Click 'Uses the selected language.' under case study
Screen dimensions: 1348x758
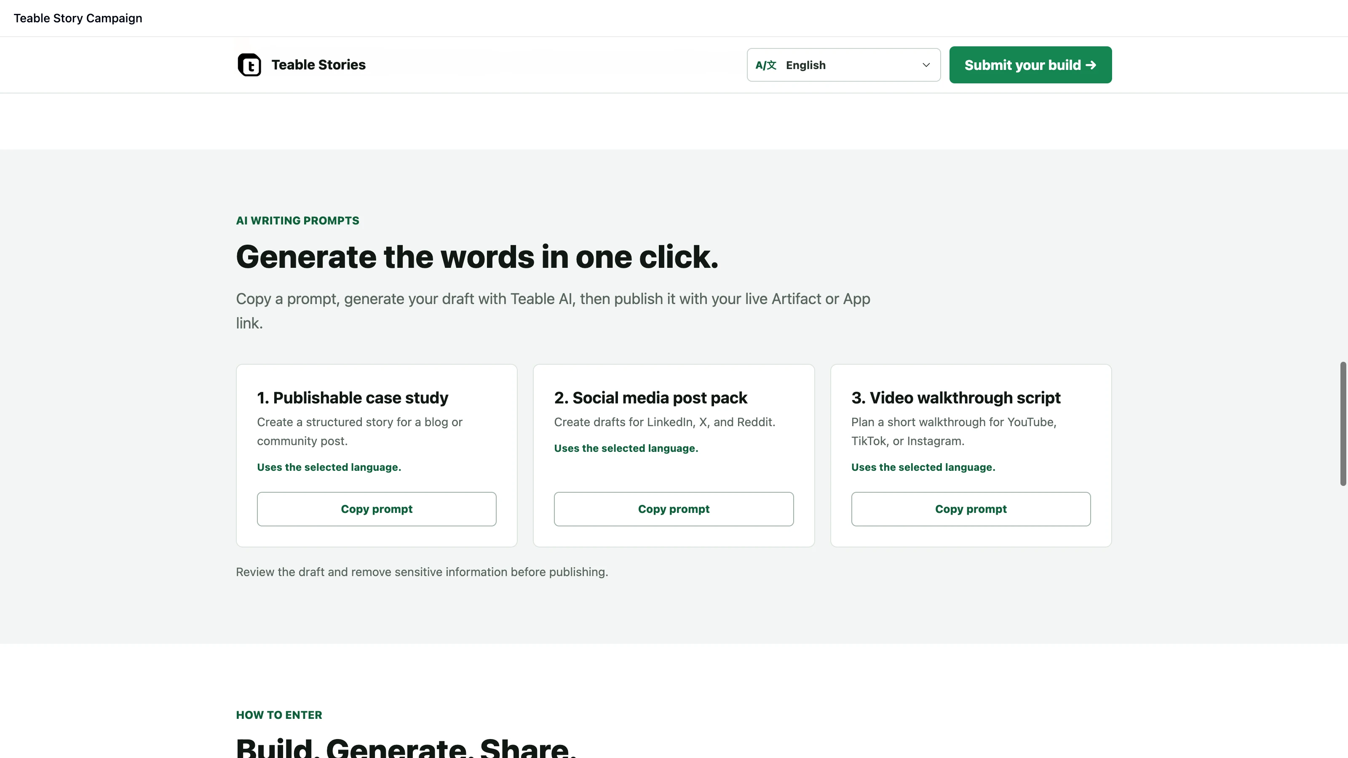point(329,467)
